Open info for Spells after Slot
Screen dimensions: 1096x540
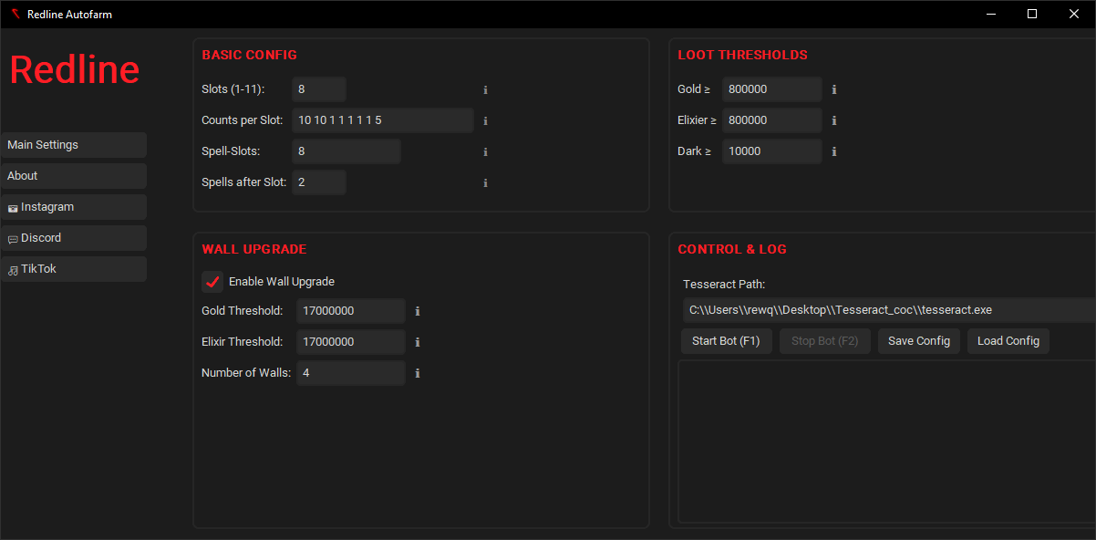click(485, 182)
